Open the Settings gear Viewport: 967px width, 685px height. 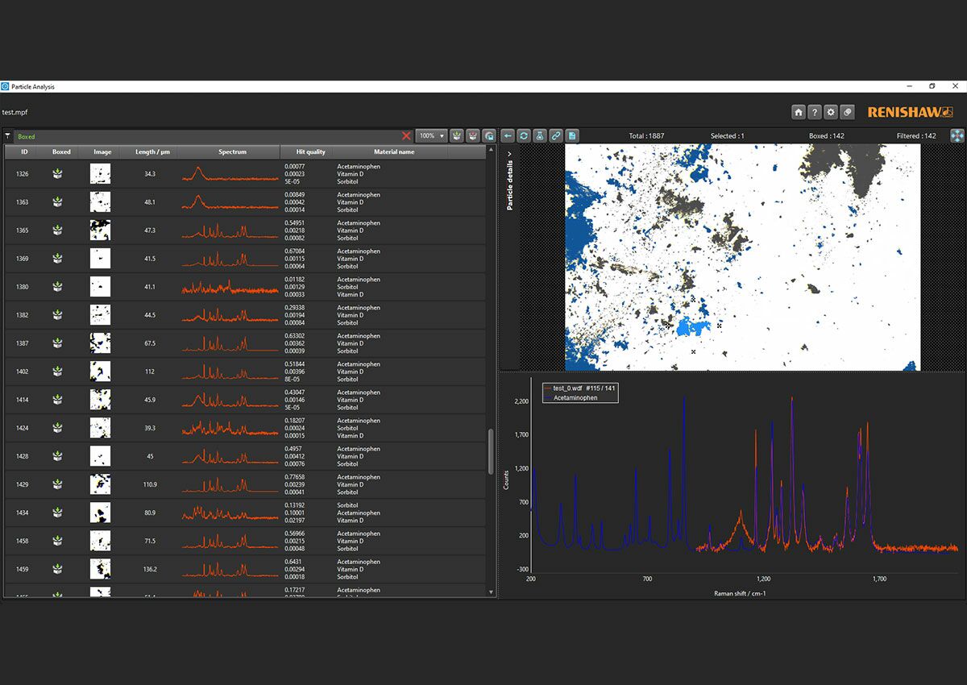[x=832, y=112]
